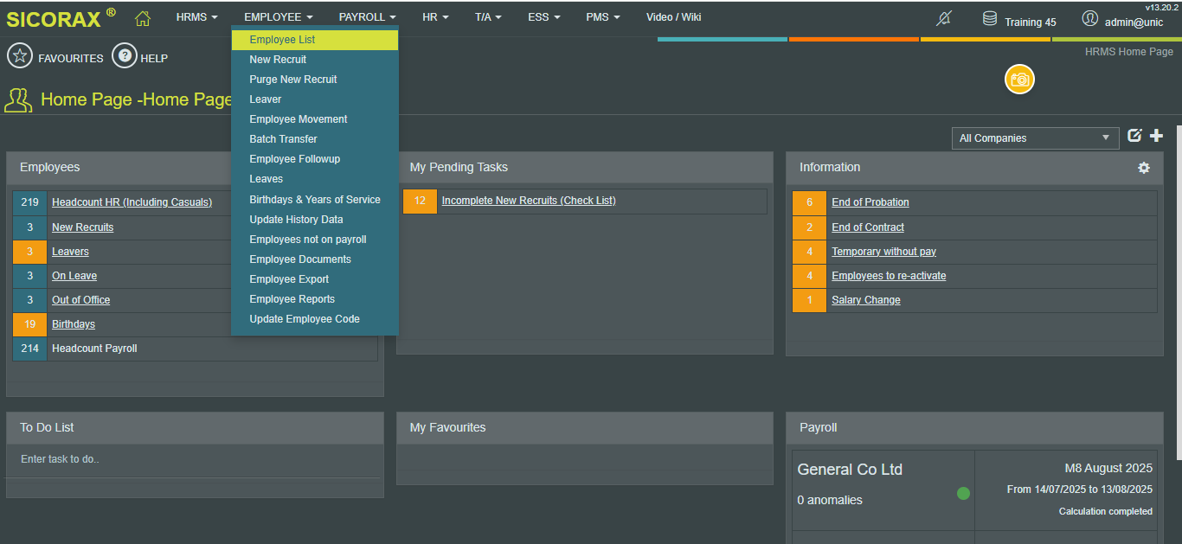The image size is (1182, 544).
Task: Click the edit dashboard pencil icon
Action: (x=1134, y=136)
